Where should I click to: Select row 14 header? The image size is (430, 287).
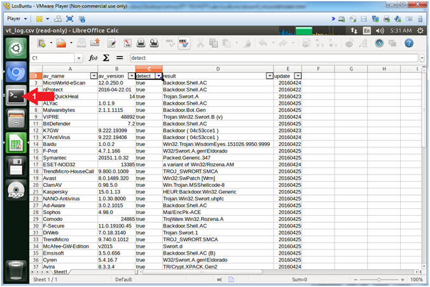pyautogui.click(x=36, y=144)
